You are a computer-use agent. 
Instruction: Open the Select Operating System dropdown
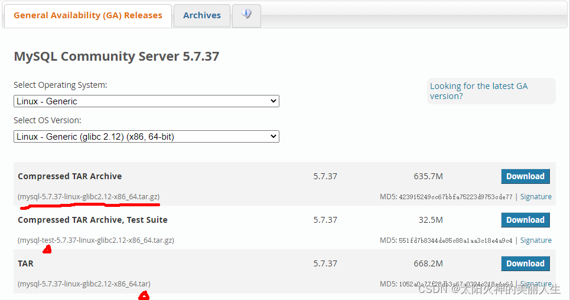[146, 101]
